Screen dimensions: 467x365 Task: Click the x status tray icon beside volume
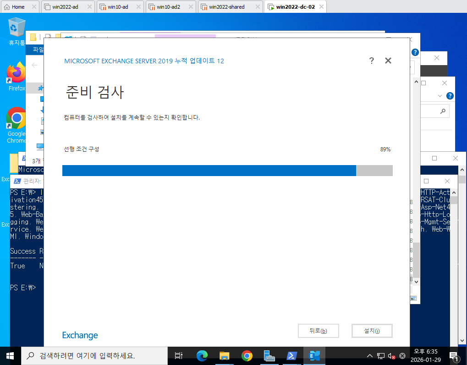pyautogui.click(x=402, y=356)
